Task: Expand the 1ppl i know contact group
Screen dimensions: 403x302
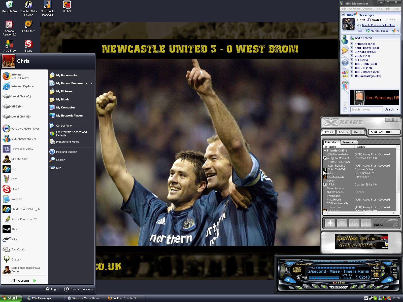Action: coord(352,48)
